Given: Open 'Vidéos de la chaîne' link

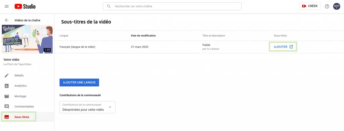Looking at the screenshot, I should [27, 20].
